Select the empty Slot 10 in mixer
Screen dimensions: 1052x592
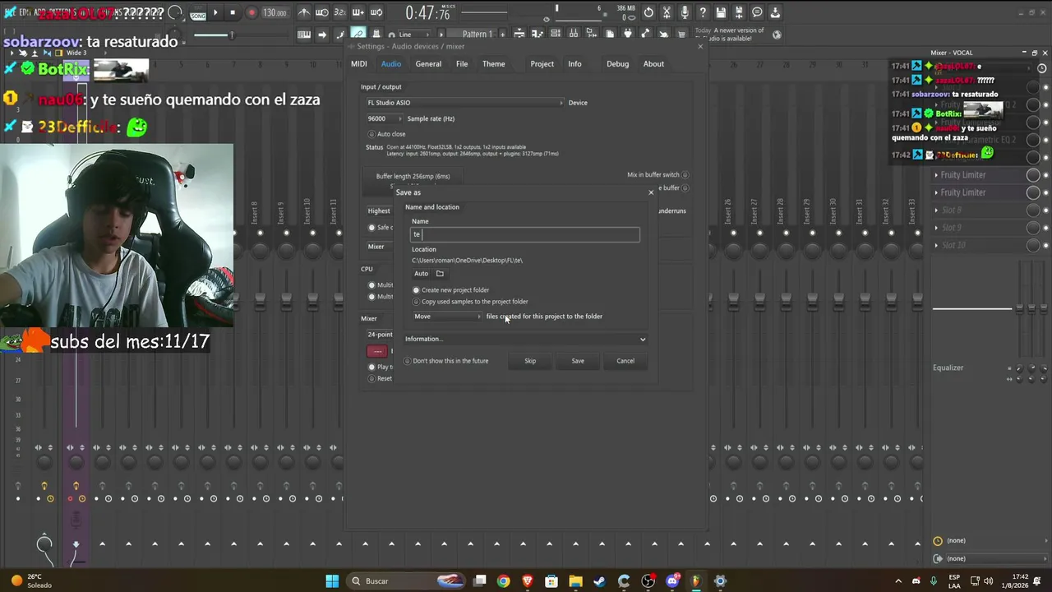(x=980, y=245)
